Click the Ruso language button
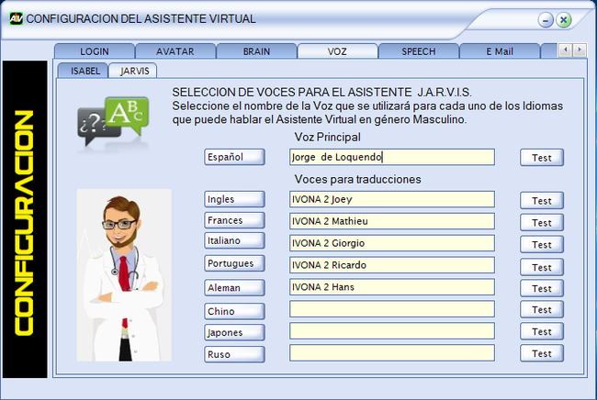 234,354
